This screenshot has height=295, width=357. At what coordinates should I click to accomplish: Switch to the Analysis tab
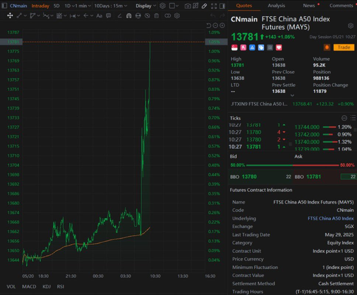coord(276,6)
